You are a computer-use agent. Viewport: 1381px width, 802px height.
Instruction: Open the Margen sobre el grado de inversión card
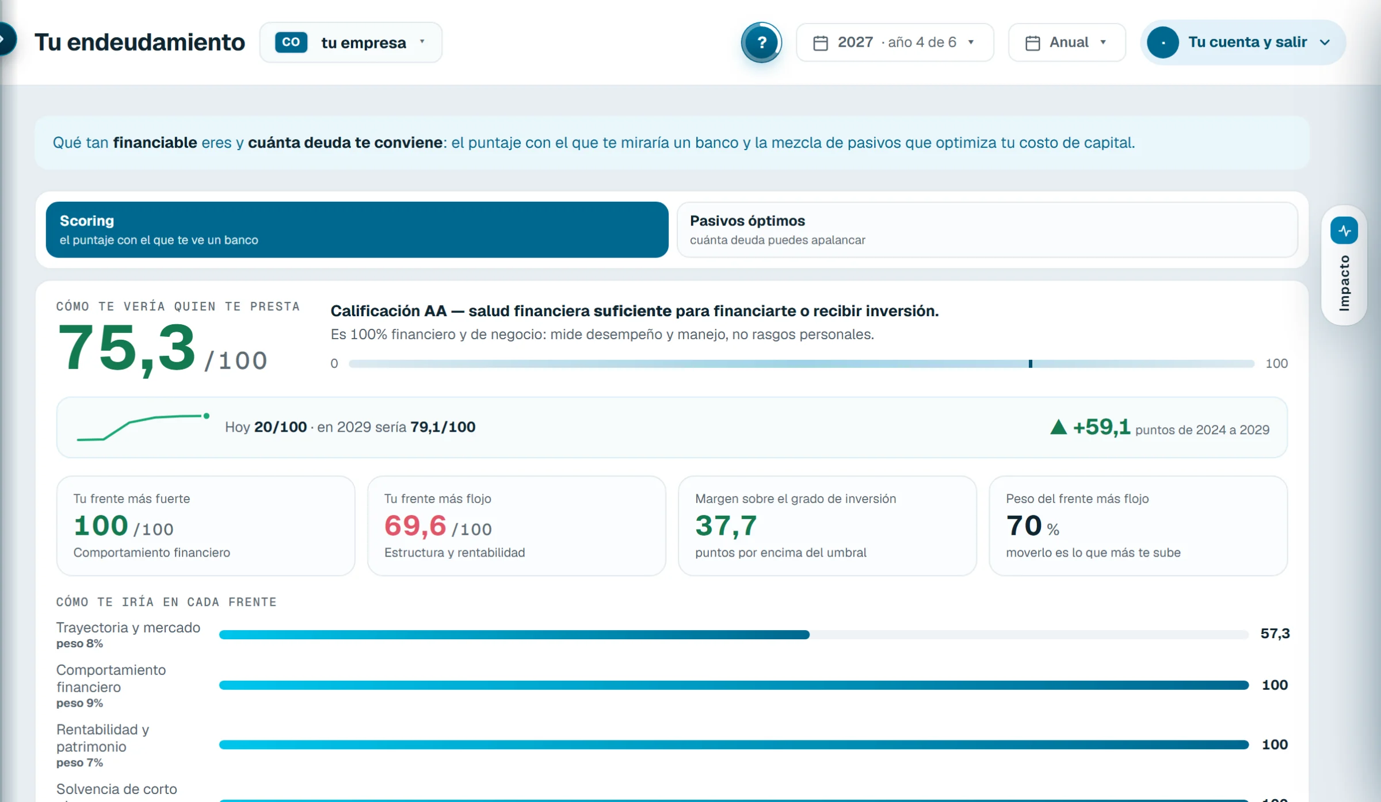tap(827, 525)
